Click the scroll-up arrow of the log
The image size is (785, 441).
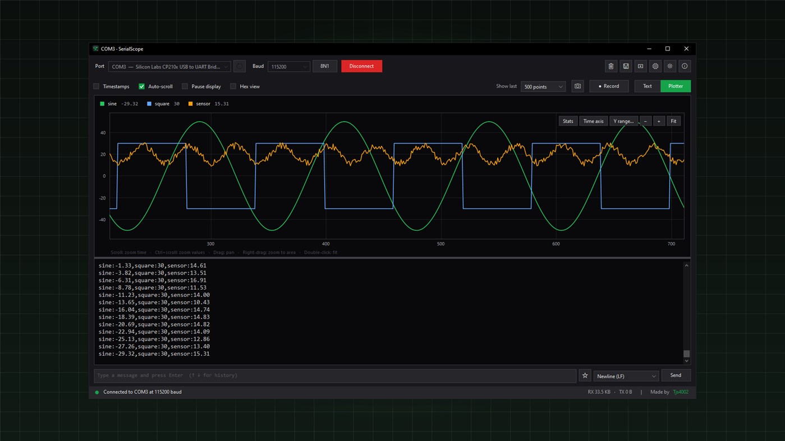[686, 266]
